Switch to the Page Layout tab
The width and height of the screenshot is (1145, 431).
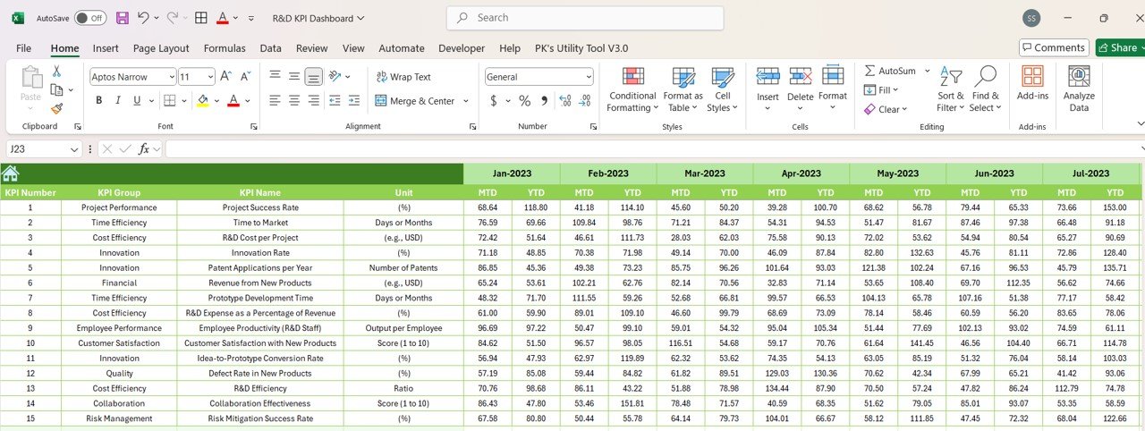[x=161, y=48]
